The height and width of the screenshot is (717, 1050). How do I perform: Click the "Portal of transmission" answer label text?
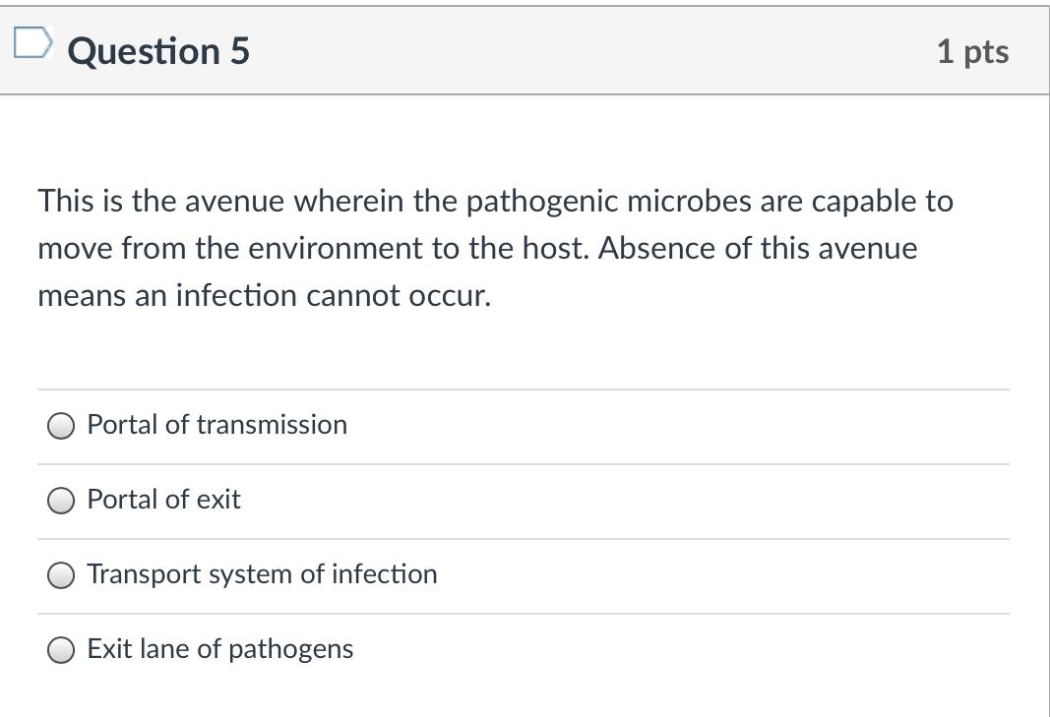216,425
